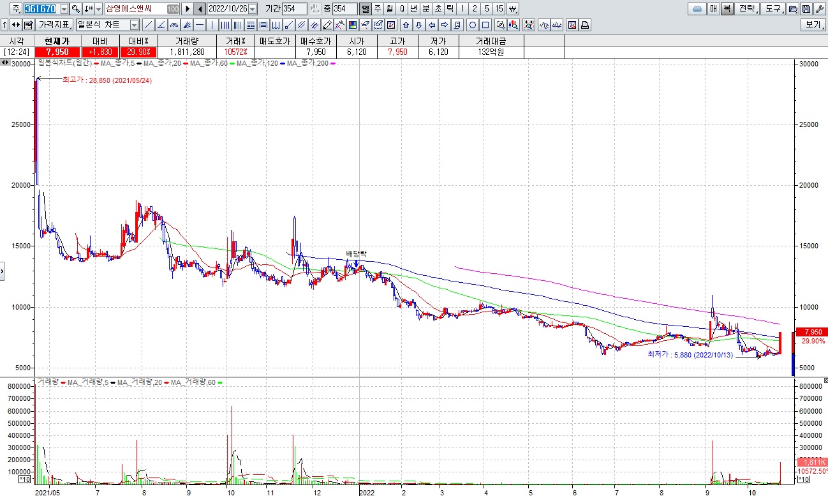This screenshot has height=496, width=828.
Task: Click the eraser delete drawing icon
Action: (364, 25)
